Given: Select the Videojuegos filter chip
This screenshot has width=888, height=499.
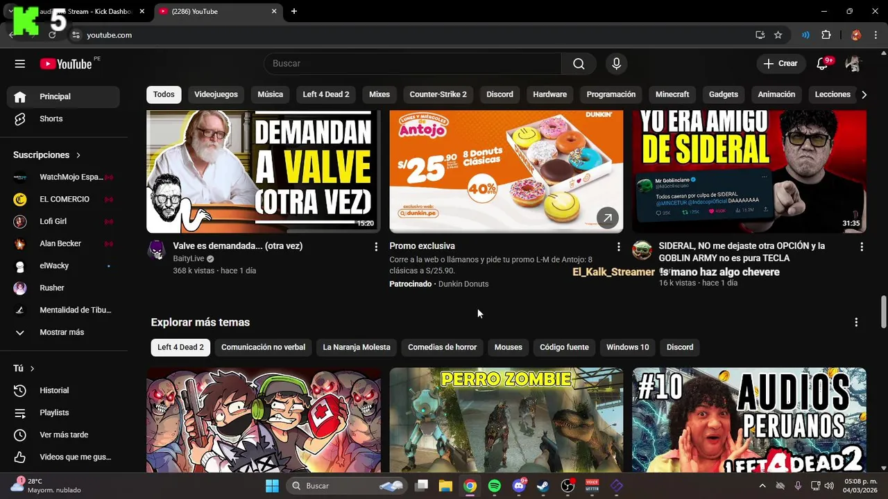Looking at the screenshot, I should point(216,94).
